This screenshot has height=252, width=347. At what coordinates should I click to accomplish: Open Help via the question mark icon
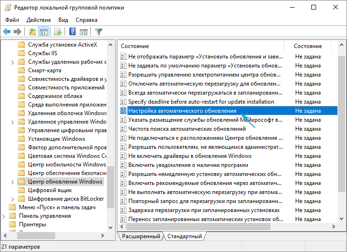(x=72, y=32)
